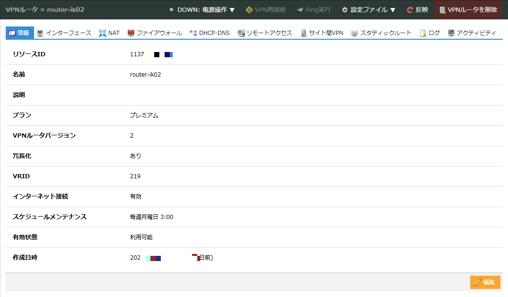The height and width of the screenshot is (297, 508).
Task: Click the VPNルータ breadcrumb link
Action: pyautogui.click(x=22, y=10)
